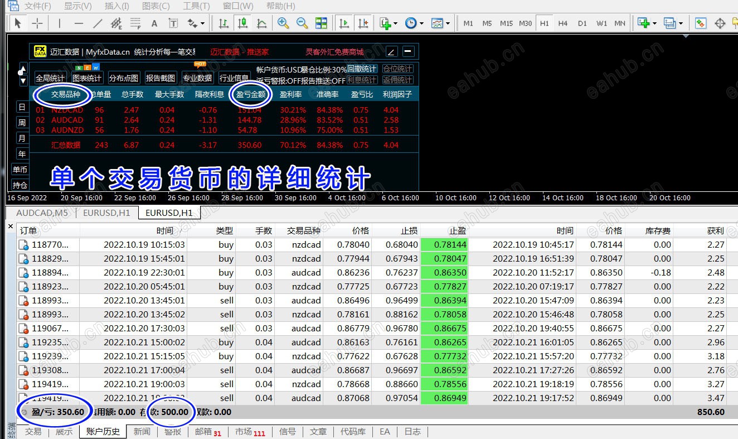Choose the trendline drawing tool
Image resolution: width=738 pixels, height=439 pixels.
pos(98,23)
